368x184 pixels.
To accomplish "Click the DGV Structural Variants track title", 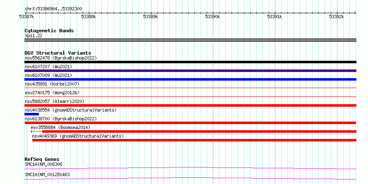I will (x=58, y=53).
